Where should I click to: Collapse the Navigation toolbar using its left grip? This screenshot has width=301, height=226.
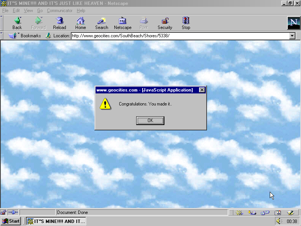coord(2,23)
